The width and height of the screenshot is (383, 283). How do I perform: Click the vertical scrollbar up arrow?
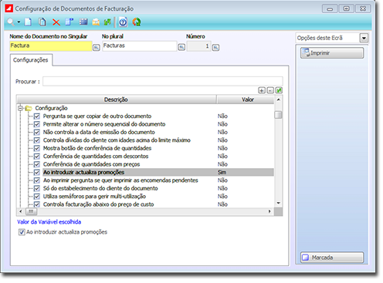point(278,99)
